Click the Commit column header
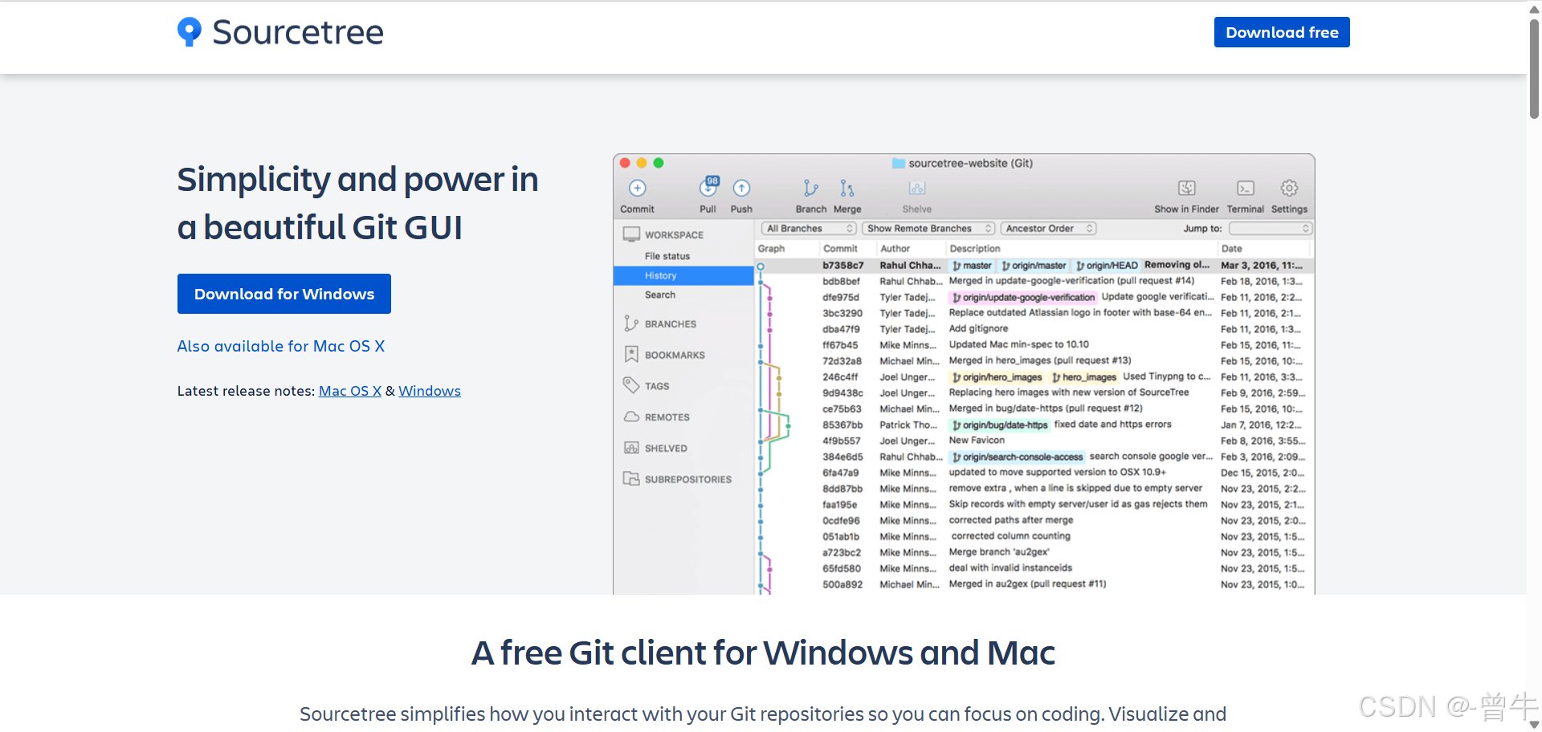Image resolution: width=1542 pixels, height=732 pixels. (x=840, y=249)
